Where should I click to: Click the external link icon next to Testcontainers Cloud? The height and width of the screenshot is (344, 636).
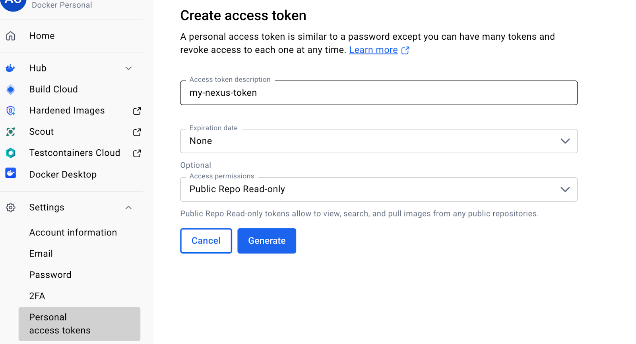[136, 153]
